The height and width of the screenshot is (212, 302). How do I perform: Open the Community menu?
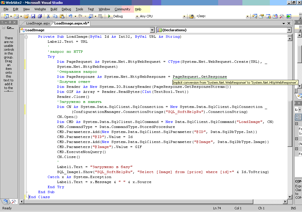click(122, 9)
